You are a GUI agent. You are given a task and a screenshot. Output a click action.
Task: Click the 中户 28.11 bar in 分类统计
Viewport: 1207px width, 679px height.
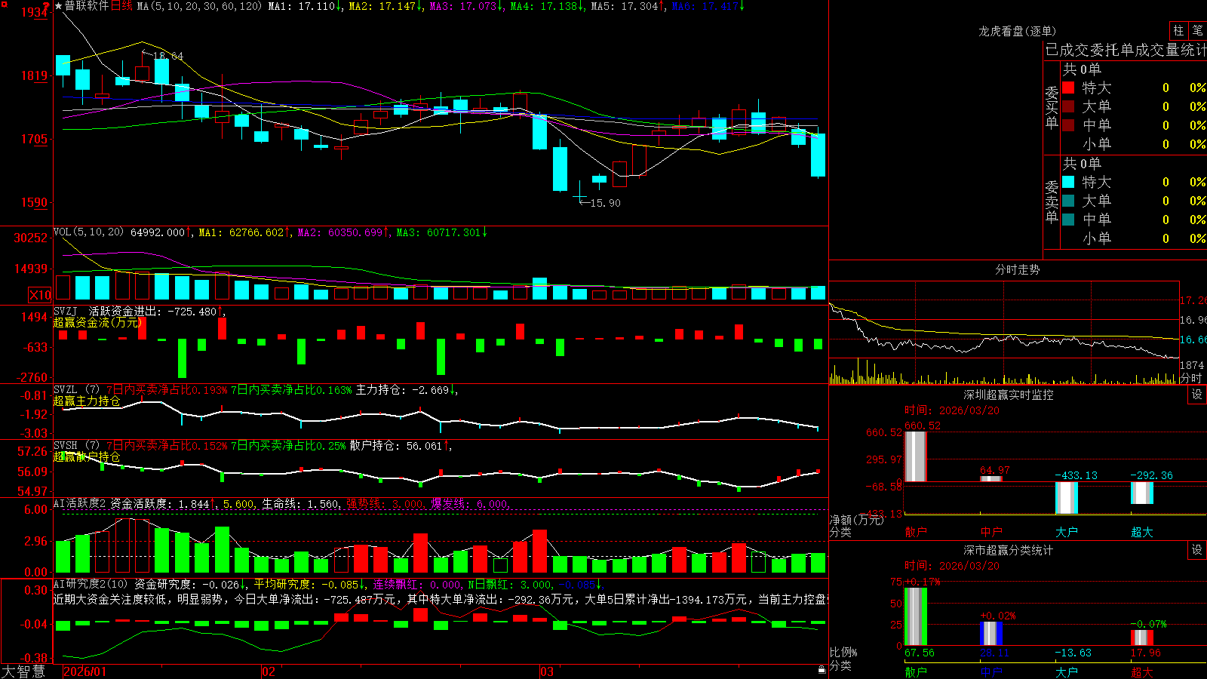(x=990, y=633)
